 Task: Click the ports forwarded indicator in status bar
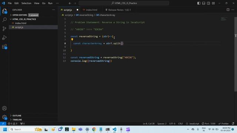[22, 123]
